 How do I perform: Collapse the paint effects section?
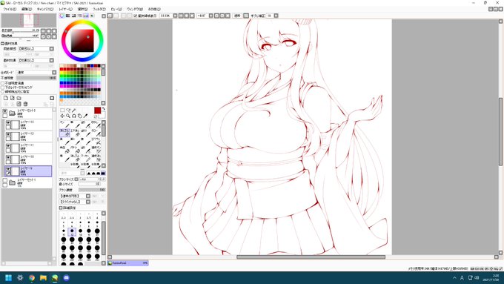(2, 44)
